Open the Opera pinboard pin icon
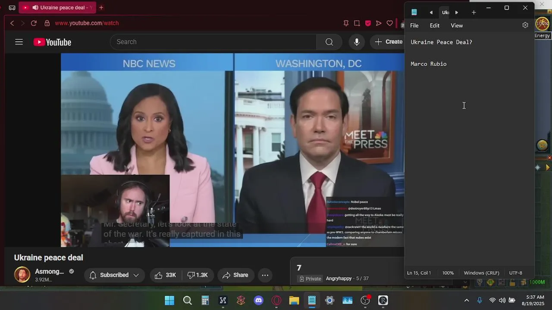This screenshot has width=552, height=310. tap(346, 23)
